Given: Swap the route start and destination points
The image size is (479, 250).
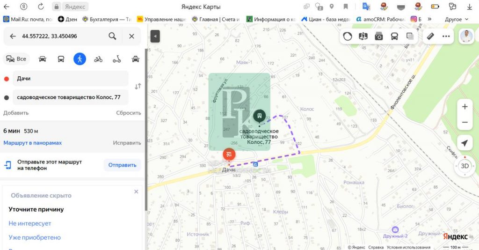Looking at the screenshot, I should coord(138,87).
